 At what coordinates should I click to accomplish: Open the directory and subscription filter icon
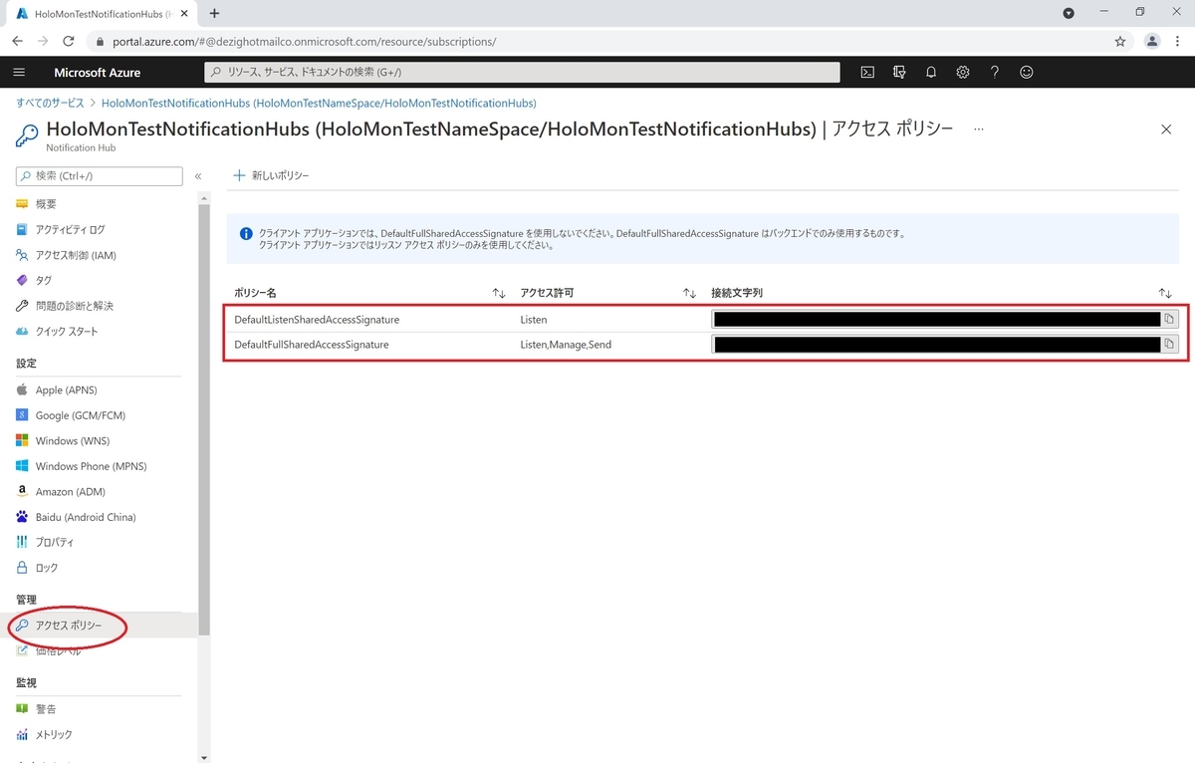pos(899,72)
